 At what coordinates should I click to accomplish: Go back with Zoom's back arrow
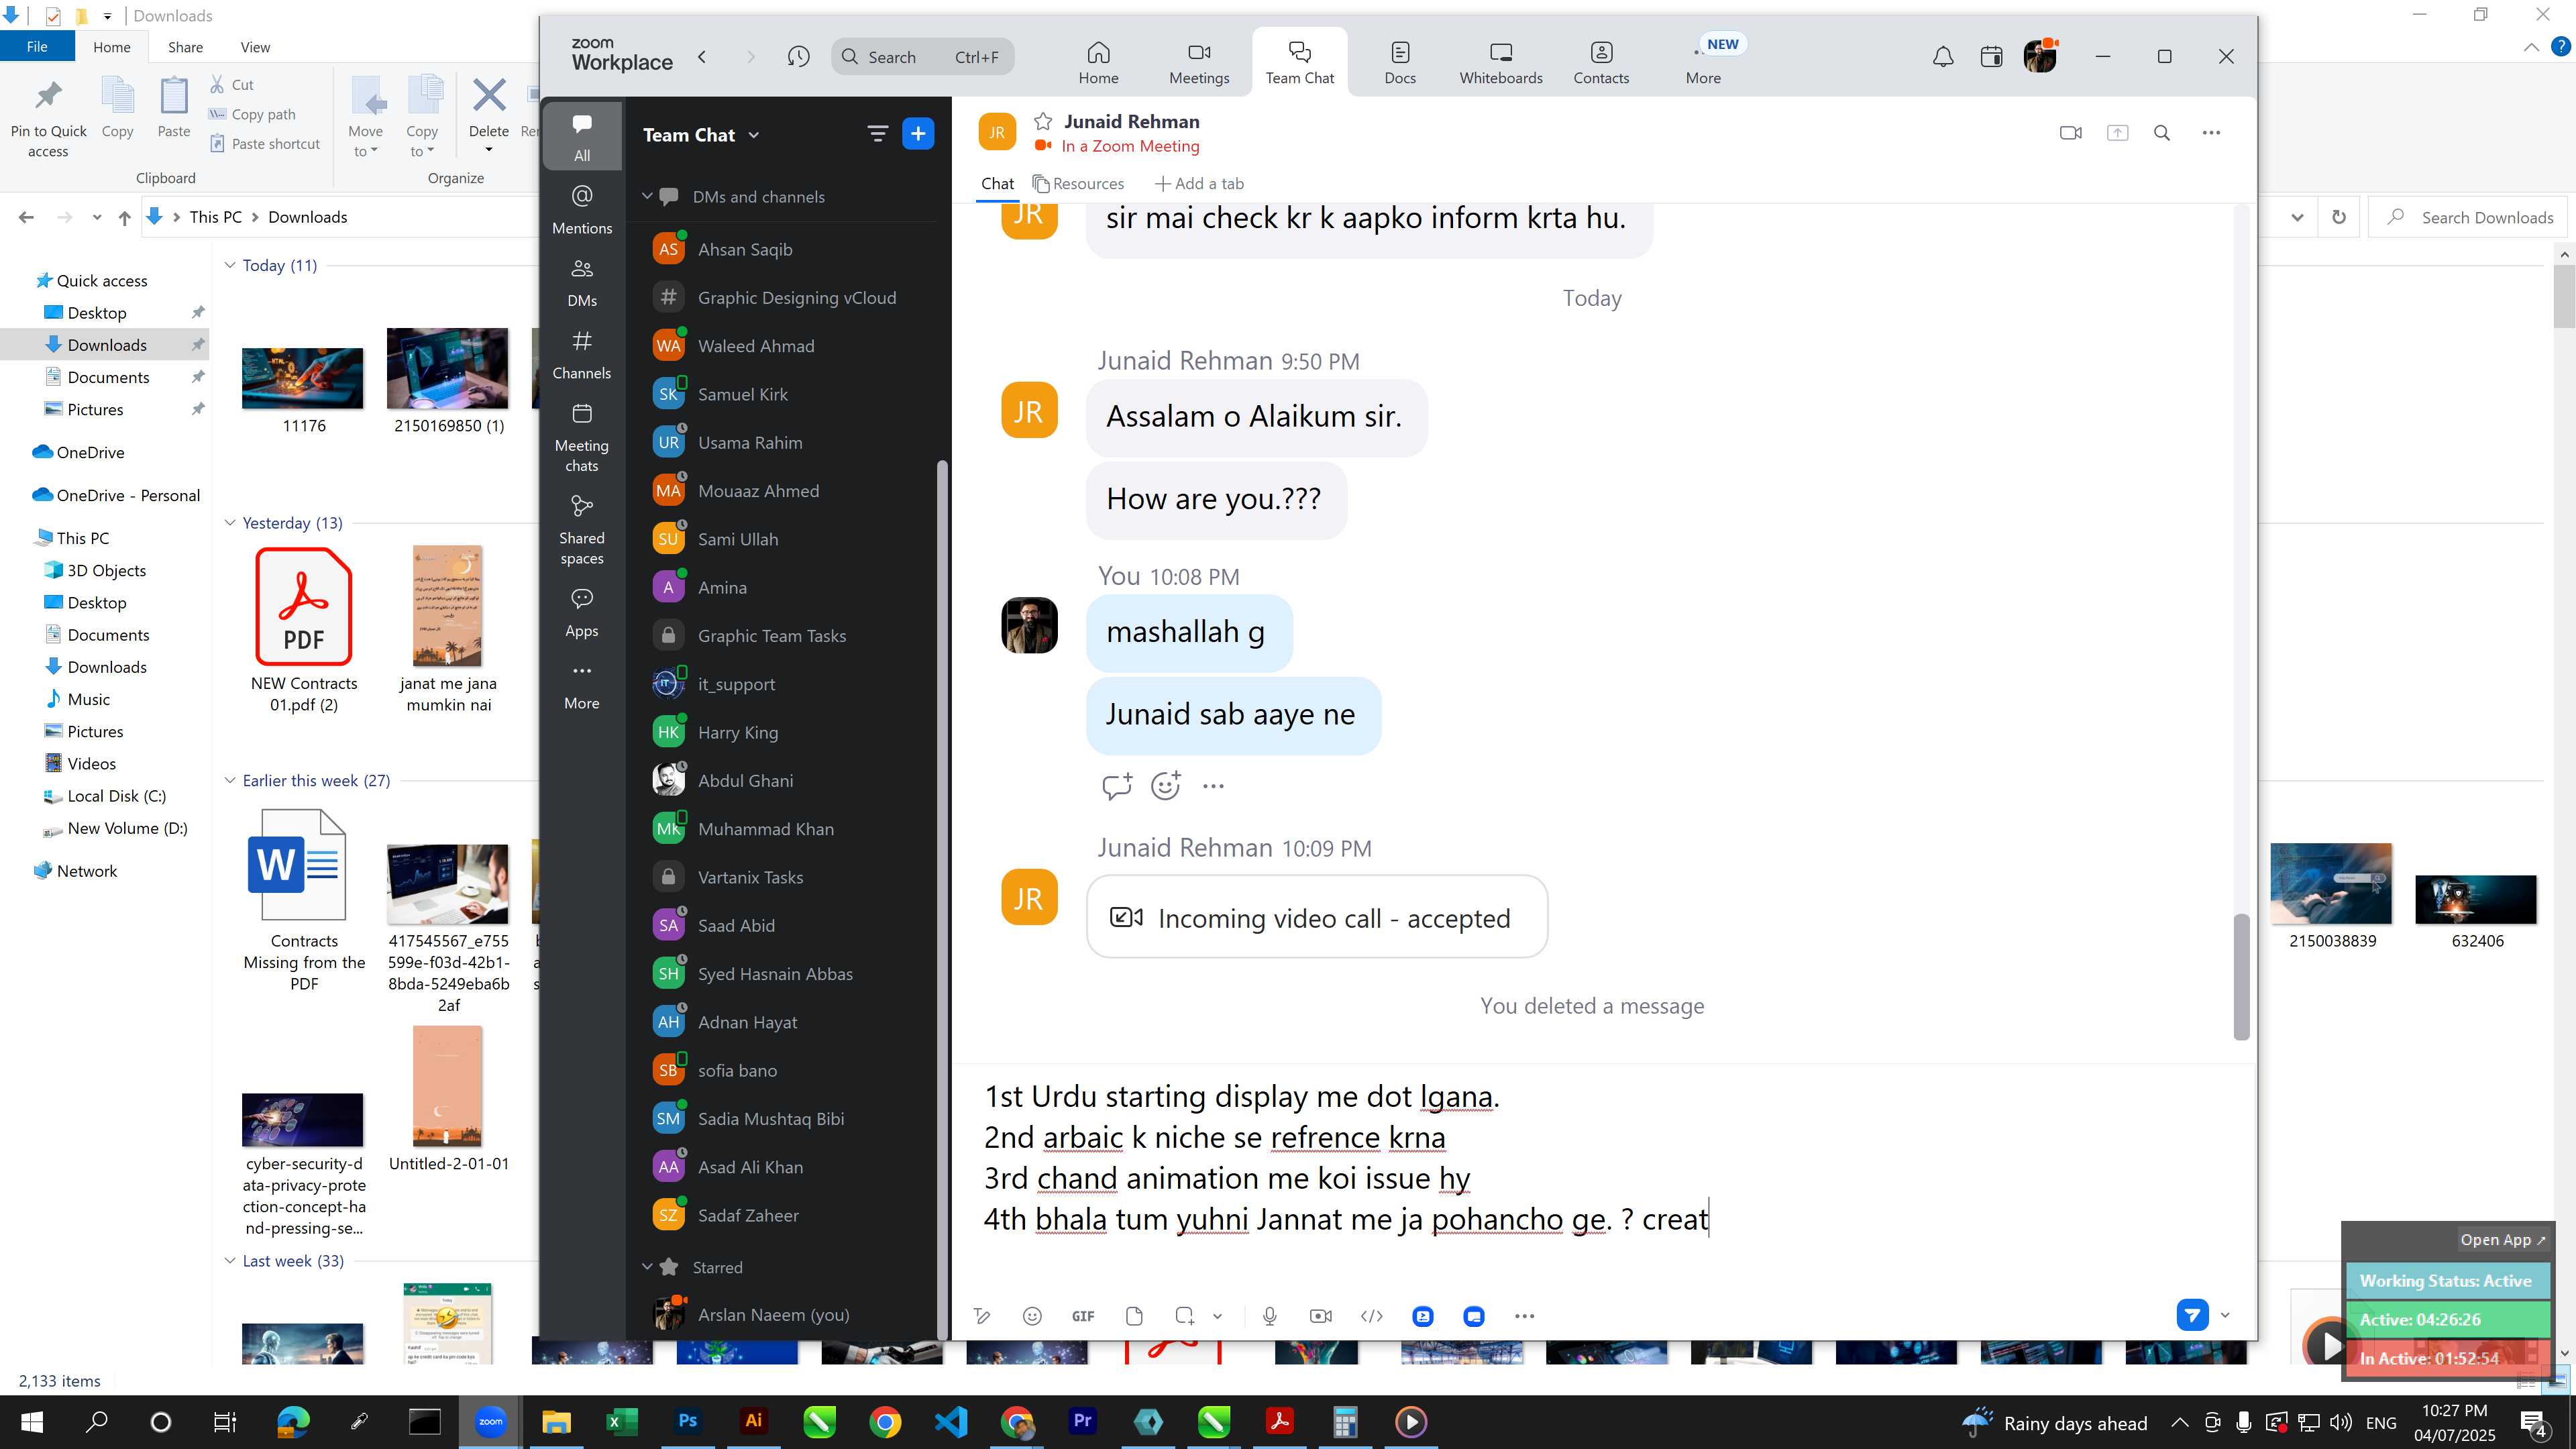[x=702, y=57]
